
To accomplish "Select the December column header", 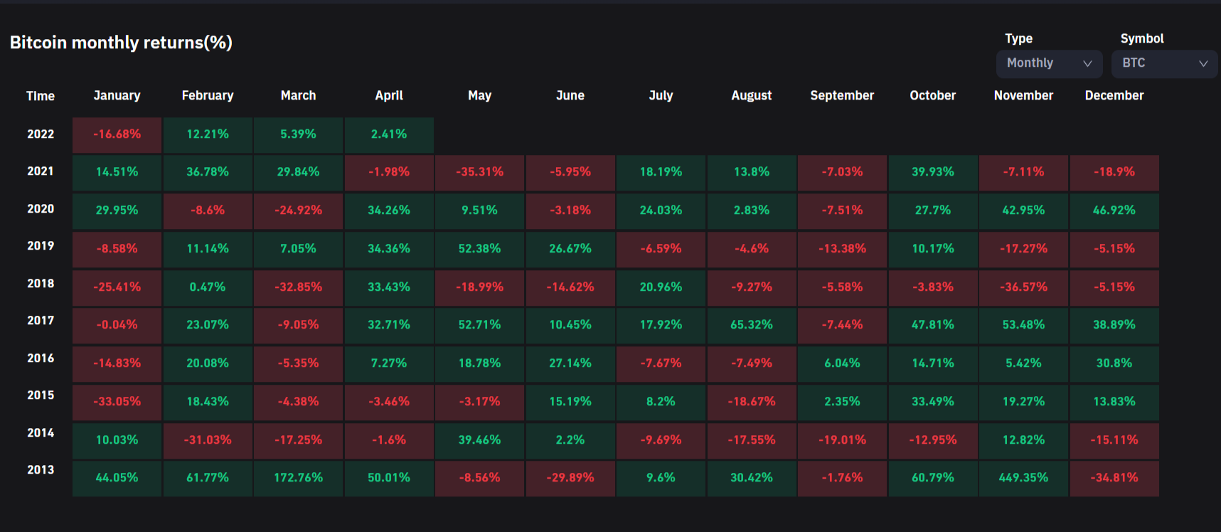I will (1114, 95).
